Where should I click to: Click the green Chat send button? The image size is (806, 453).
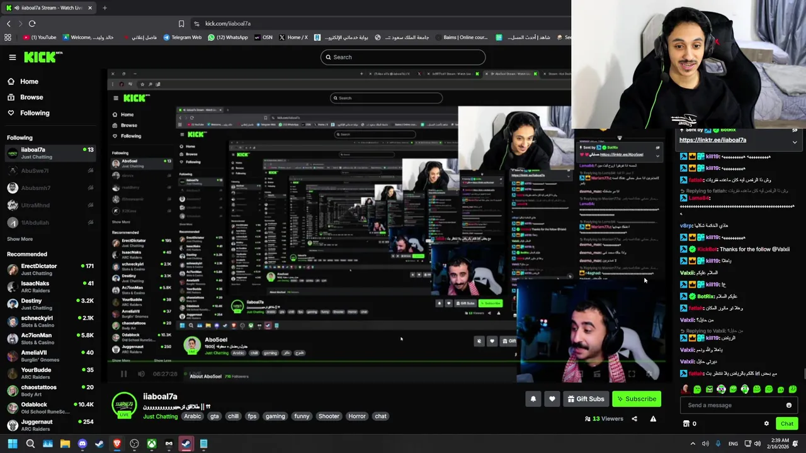pyautogui.click(x=787, y=423)
